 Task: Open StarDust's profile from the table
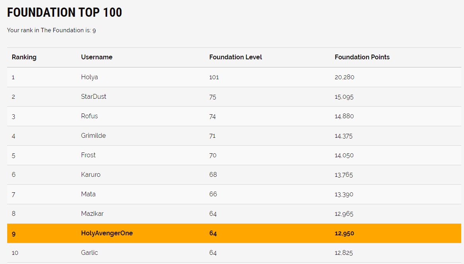(94, 97)
